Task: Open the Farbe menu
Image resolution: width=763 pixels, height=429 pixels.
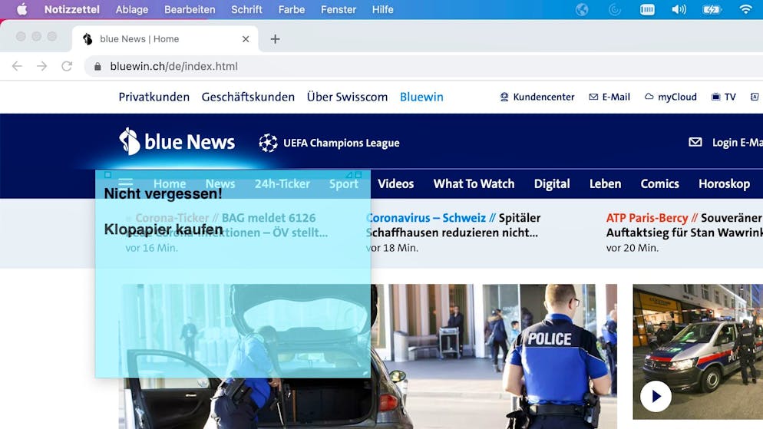Action: coord(292,9)
